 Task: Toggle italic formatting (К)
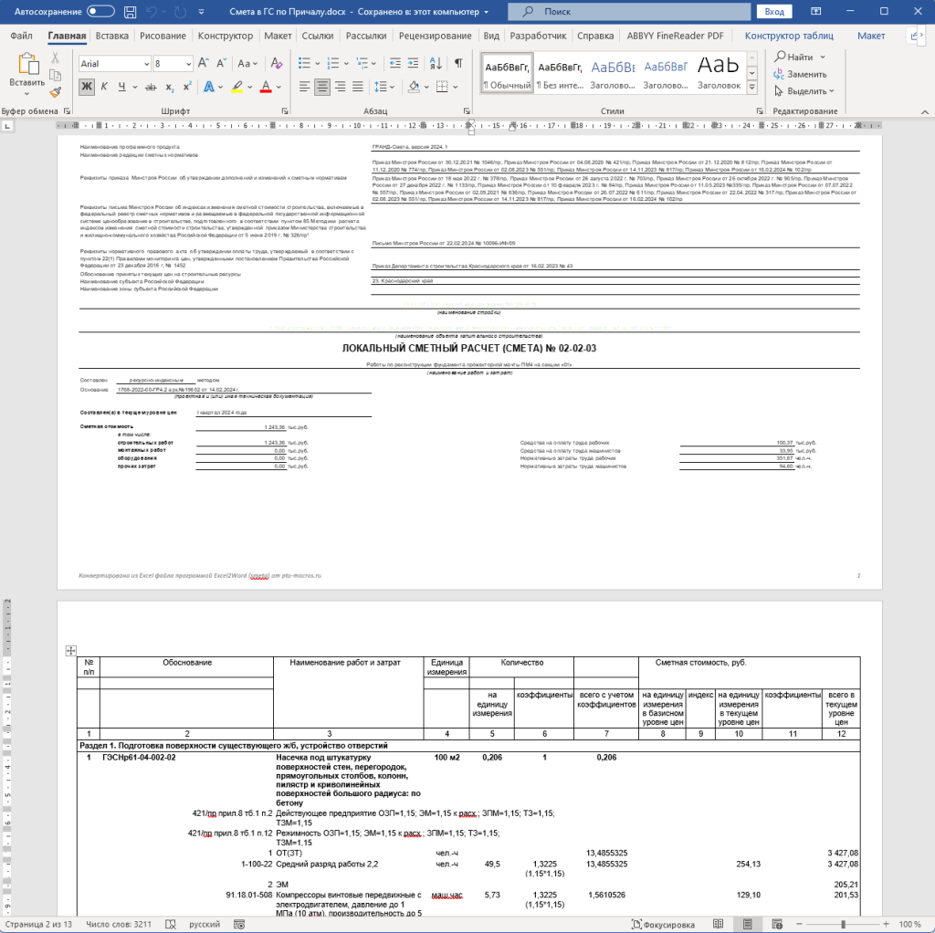click(x=104, y=87)
